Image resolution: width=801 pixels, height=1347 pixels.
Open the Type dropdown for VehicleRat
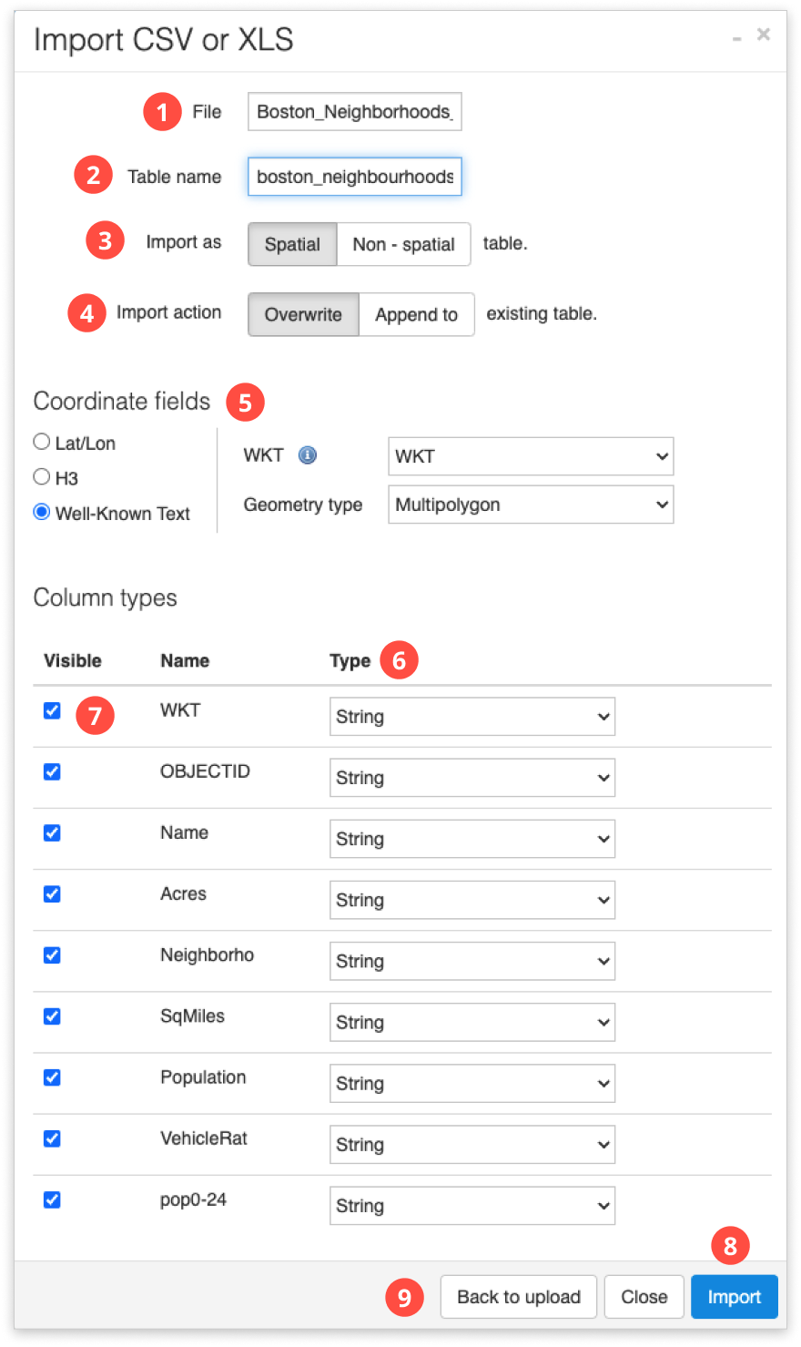point(471,1144)
